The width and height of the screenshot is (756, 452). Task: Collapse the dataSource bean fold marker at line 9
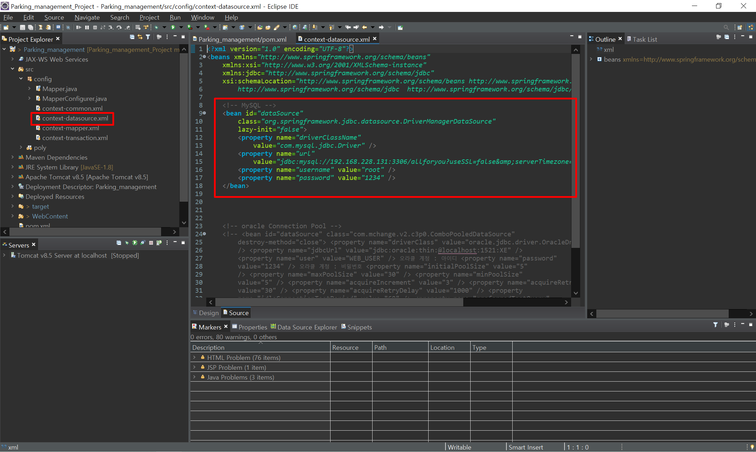click(x=204, y=113)
